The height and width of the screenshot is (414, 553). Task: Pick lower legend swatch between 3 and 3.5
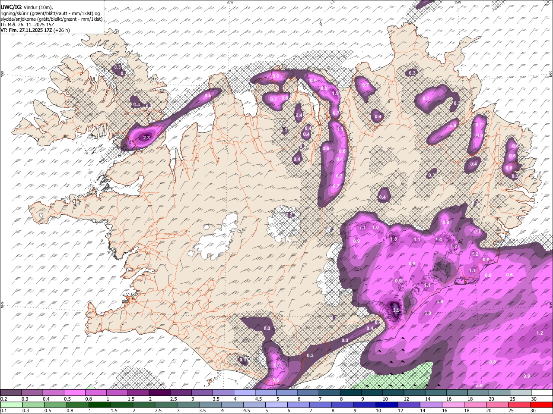pos(188,405)
